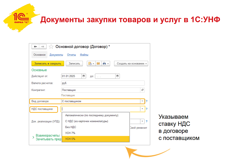Click the 'Действует от' date field
The image size is (225, 161).
(71, 76)
